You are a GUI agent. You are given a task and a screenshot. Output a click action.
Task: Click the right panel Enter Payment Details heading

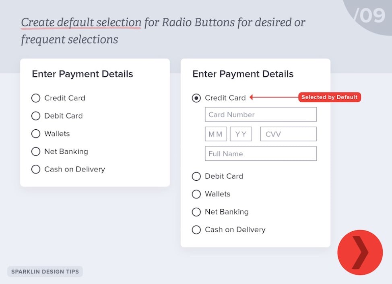[243, 74]
